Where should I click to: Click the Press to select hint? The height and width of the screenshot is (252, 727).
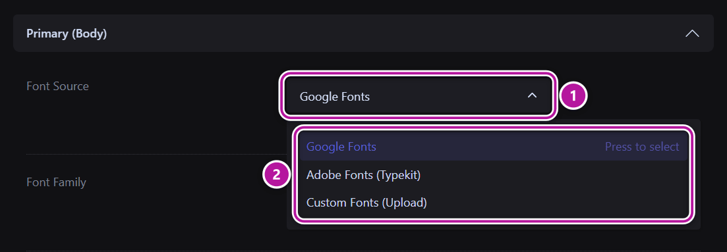[642, 147]
